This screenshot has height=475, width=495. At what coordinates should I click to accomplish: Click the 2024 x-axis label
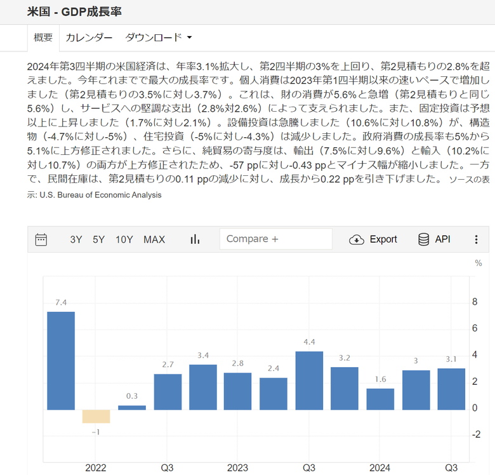(x=379, y=468)
